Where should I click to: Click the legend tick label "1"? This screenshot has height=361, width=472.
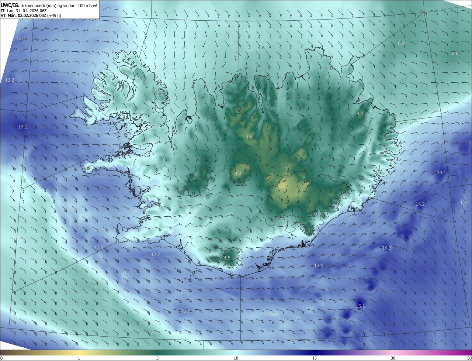click(x=79, y=358)
